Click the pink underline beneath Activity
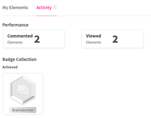 pyautogui.click(x=47, y=16)
